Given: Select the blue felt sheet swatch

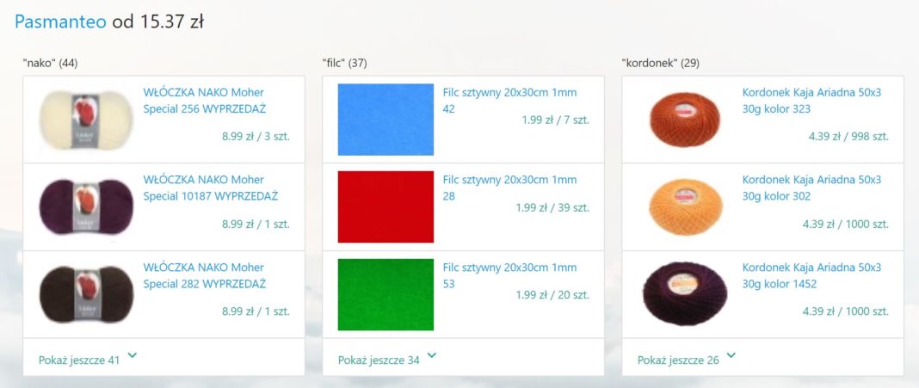Looking at the screenshot, I should tap(385, 120).
